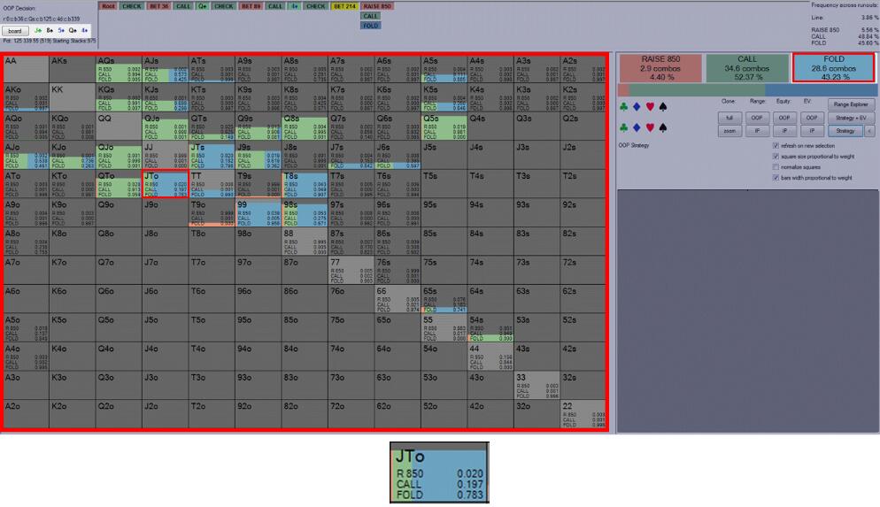
Task: Show IP equity via Equity column button
Action: (784, 131)
